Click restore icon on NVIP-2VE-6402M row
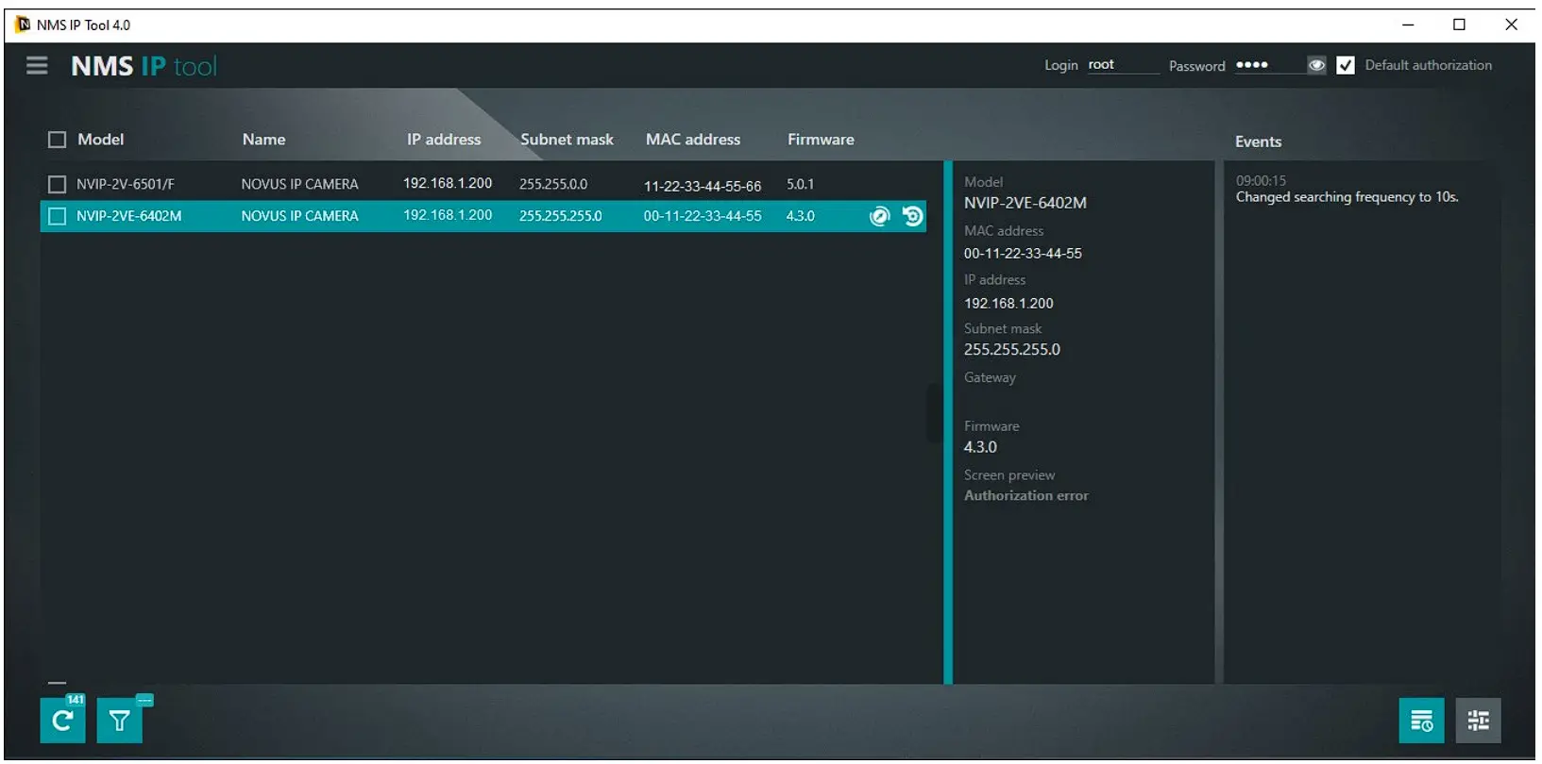Screen dimensions: 1542x764 click(x=912, y=216)
